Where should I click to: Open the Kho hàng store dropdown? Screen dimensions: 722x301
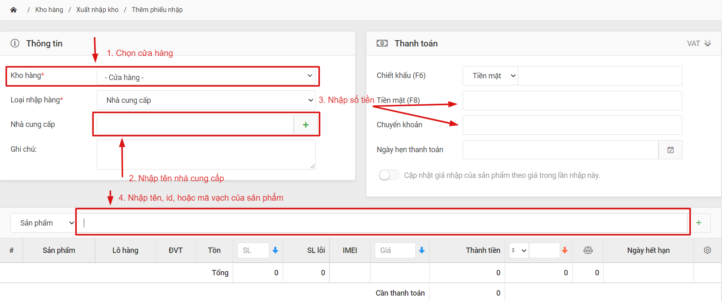[206, 77]
